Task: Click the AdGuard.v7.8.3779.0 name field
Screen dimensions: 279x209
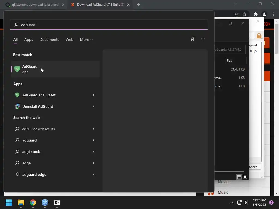Action: [x=230, y=50]
